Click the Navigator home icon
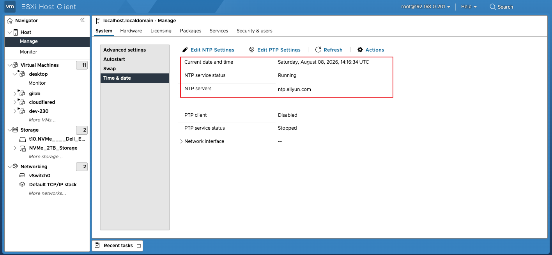The width and height of the screenshot is (552, 255). click(x=10, y=20)
